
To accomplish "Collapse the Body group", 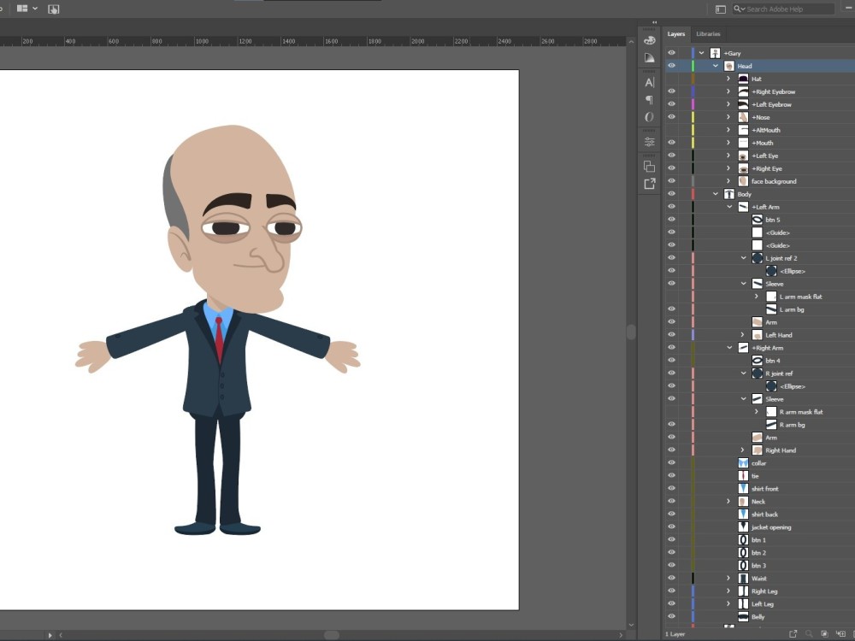I will [x=716, y=194].
